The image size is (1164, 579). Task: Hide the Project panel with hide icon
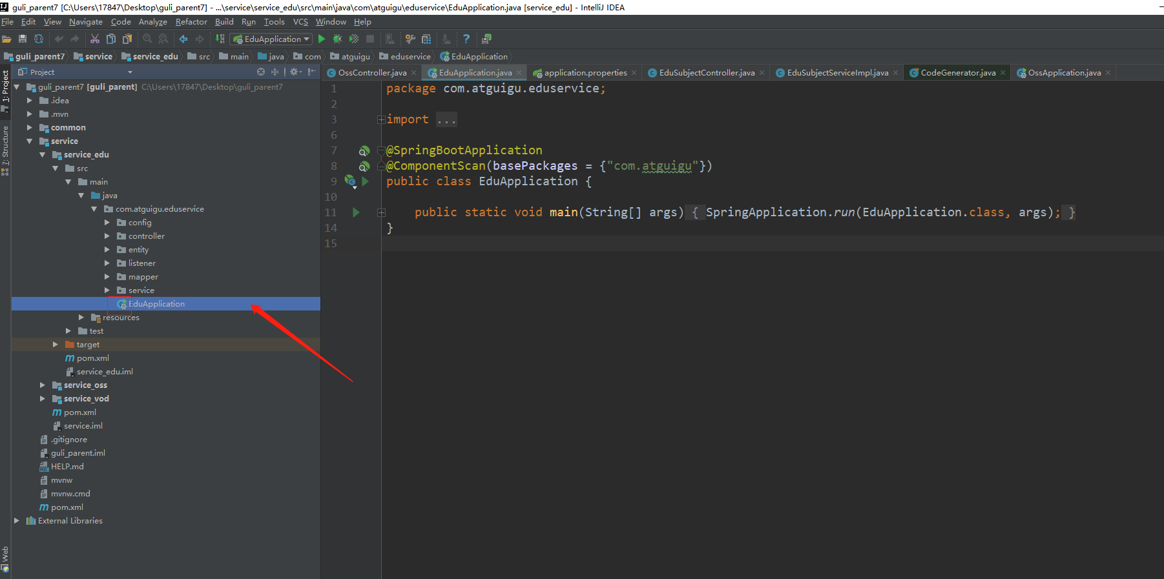[x=312, y=72]
